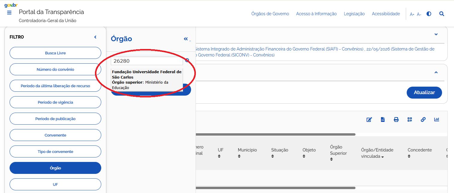This screenshot has height=193, width=454.
Task: Open Acesso à Informação link
Action: [316, 14]
